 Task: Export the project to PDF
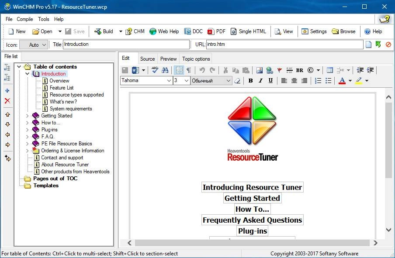tap(216, 31)
